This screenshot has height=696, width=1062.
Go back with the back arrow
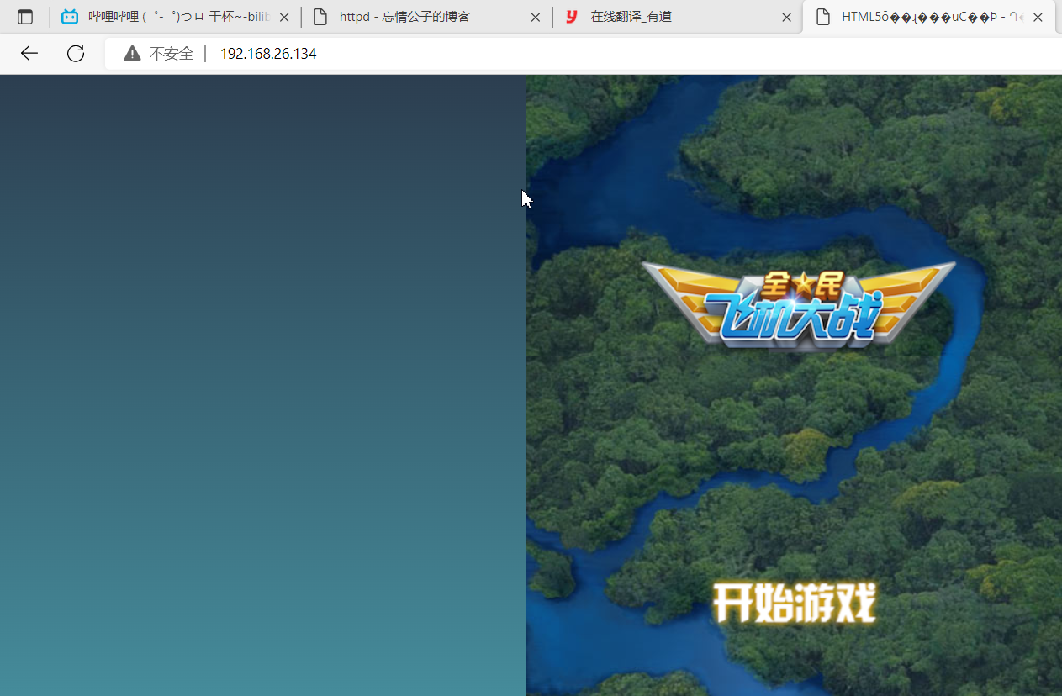pyautogui.click(x=29, y=54)
